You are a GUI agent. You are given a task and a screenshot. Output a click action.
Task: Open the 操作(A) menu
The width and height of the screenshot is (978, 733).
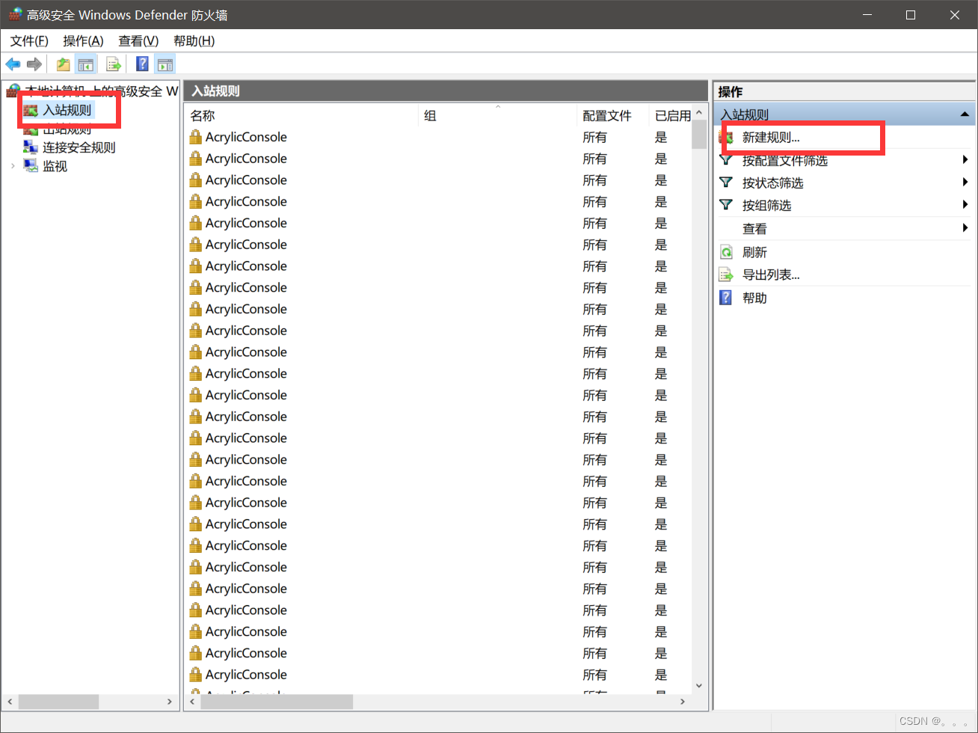(83, 40)
